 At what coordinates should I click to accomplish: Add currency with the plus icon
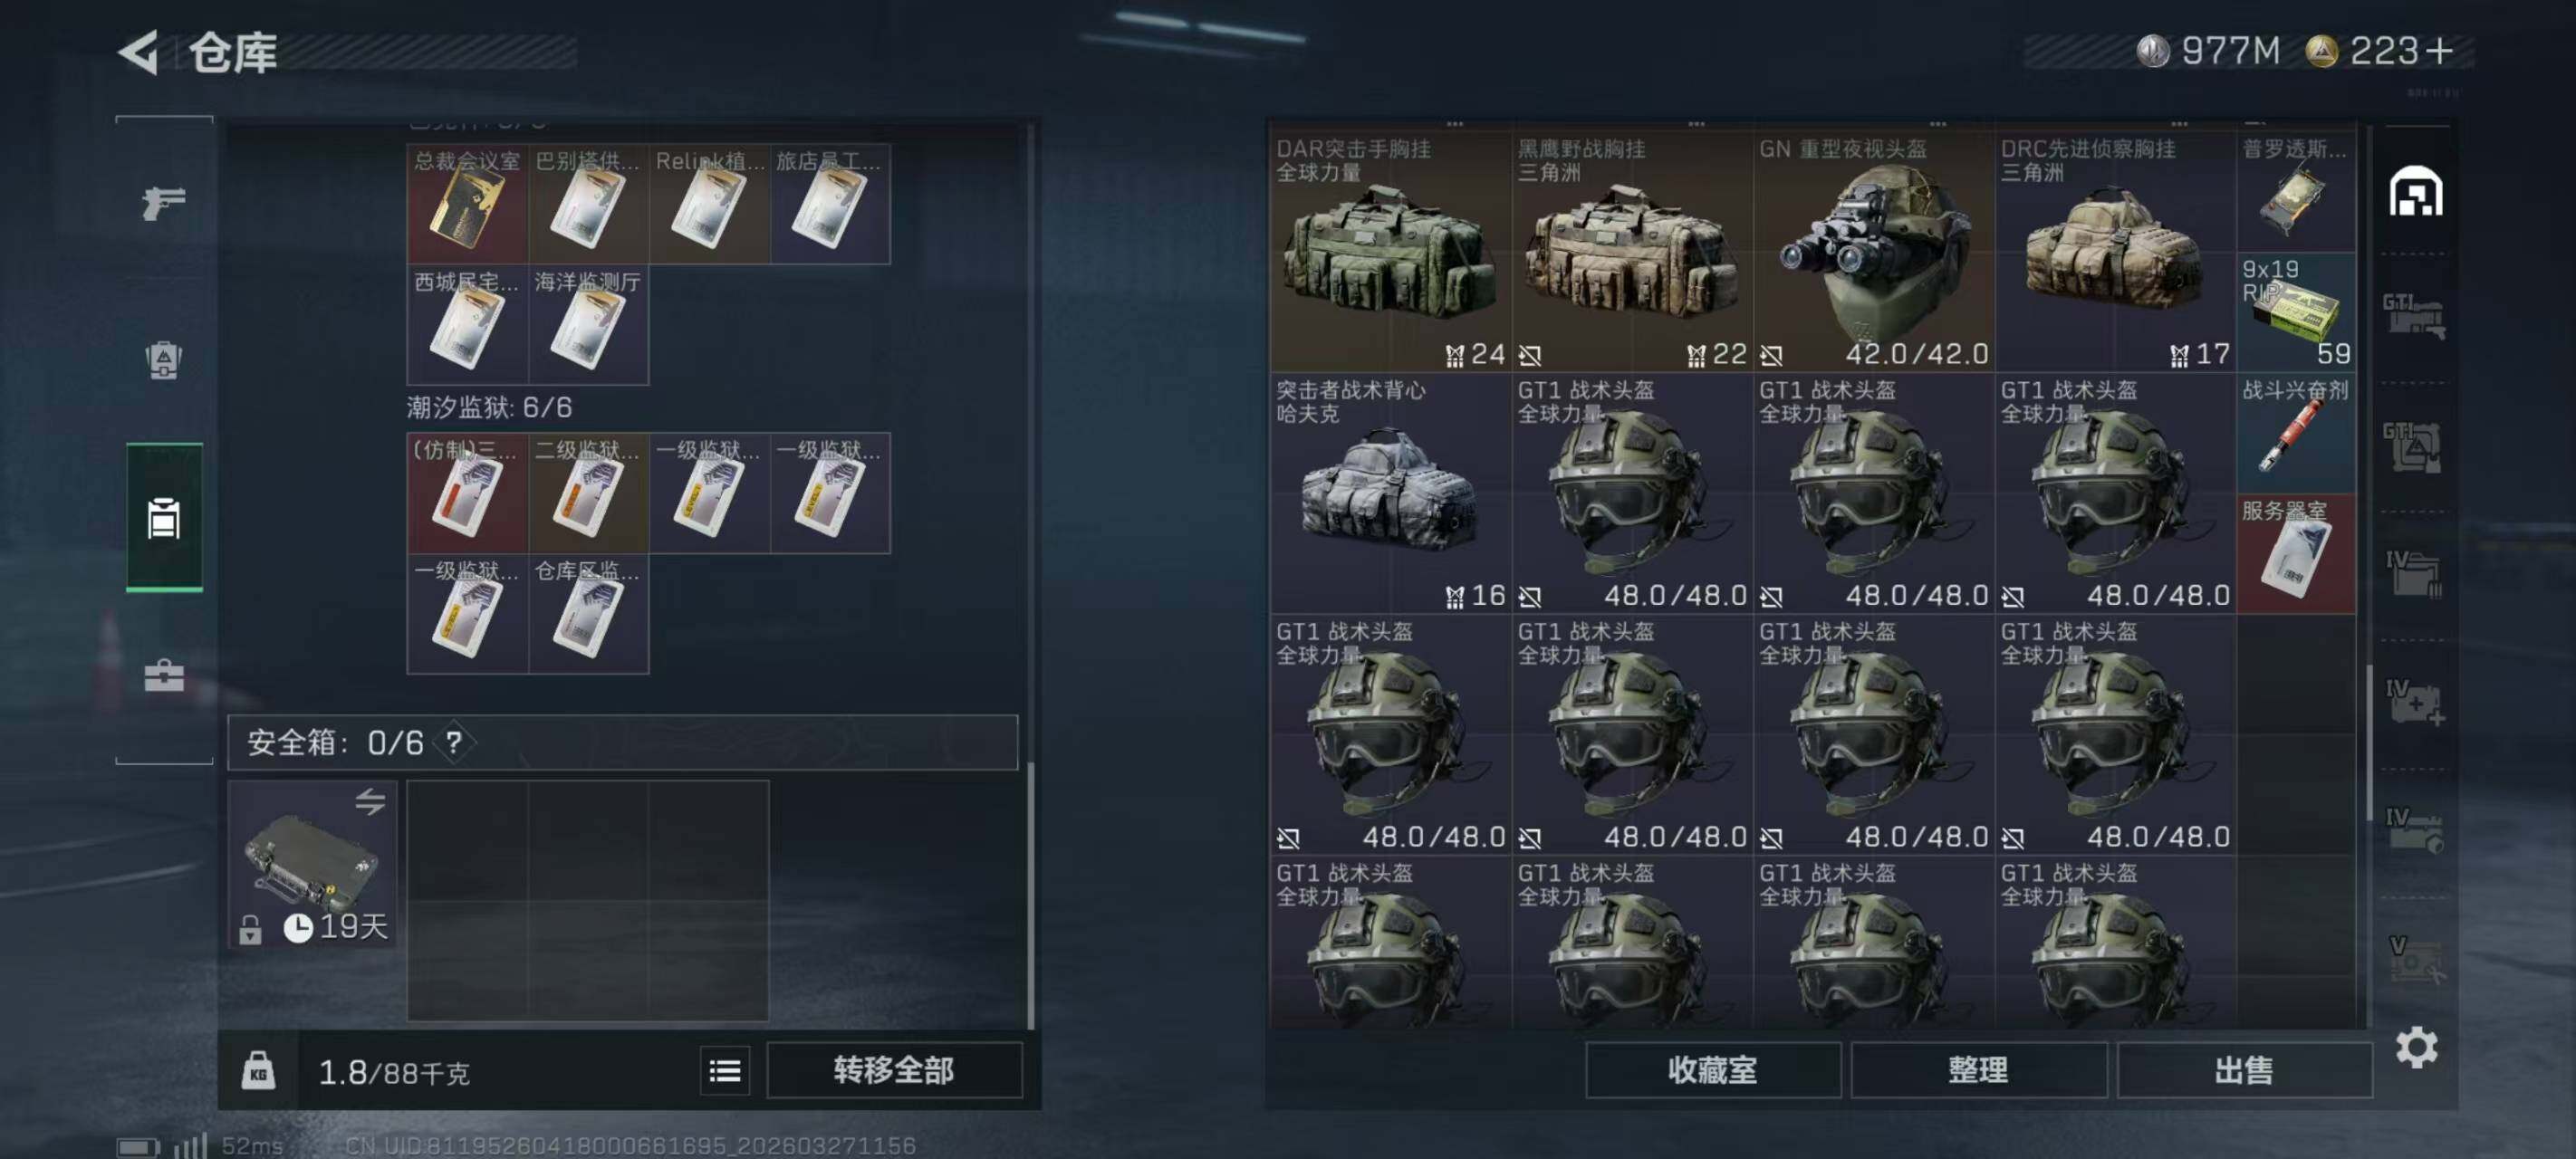click(2439, 50)
